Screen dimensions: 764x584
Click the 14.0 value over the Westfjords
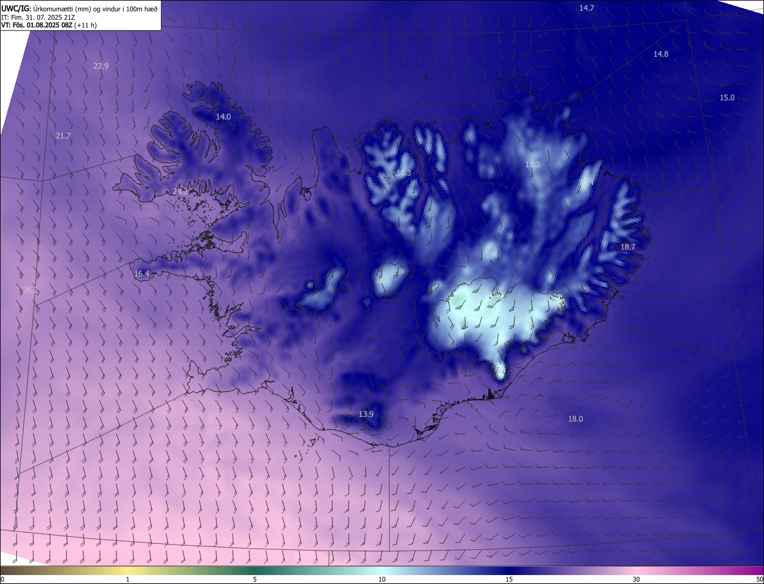[x=223, y=117]
